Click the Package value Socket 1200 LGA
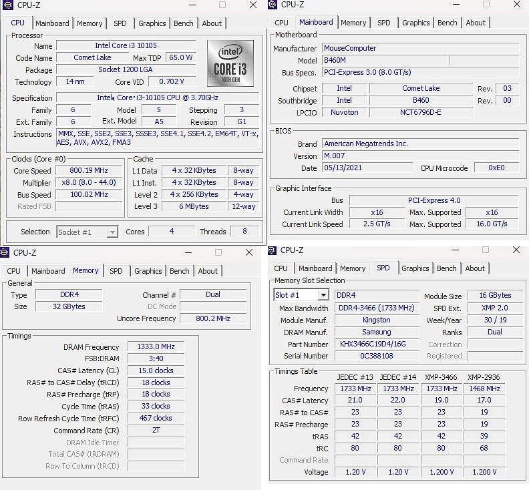Viewport: 529px width, 490px height. [x=126, y=69]
